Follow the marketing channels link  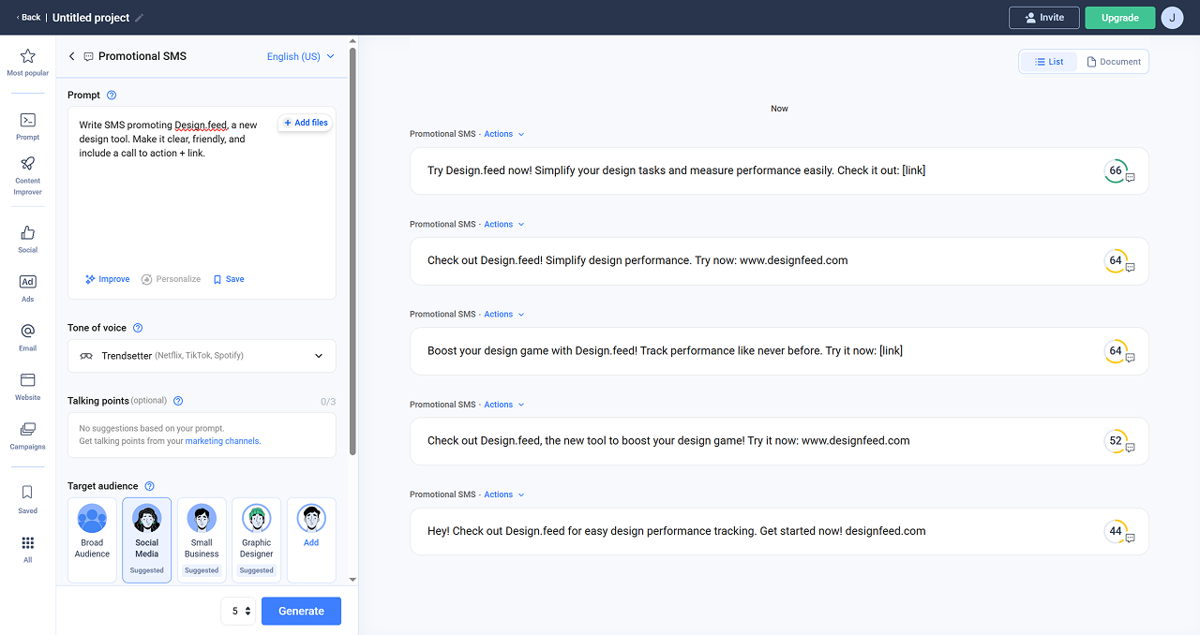[x=222, y=441]
